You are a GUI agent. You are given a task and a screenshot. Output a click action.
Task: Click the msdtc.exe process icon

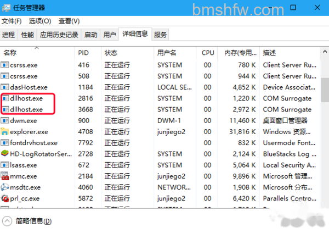pos(4,187)
